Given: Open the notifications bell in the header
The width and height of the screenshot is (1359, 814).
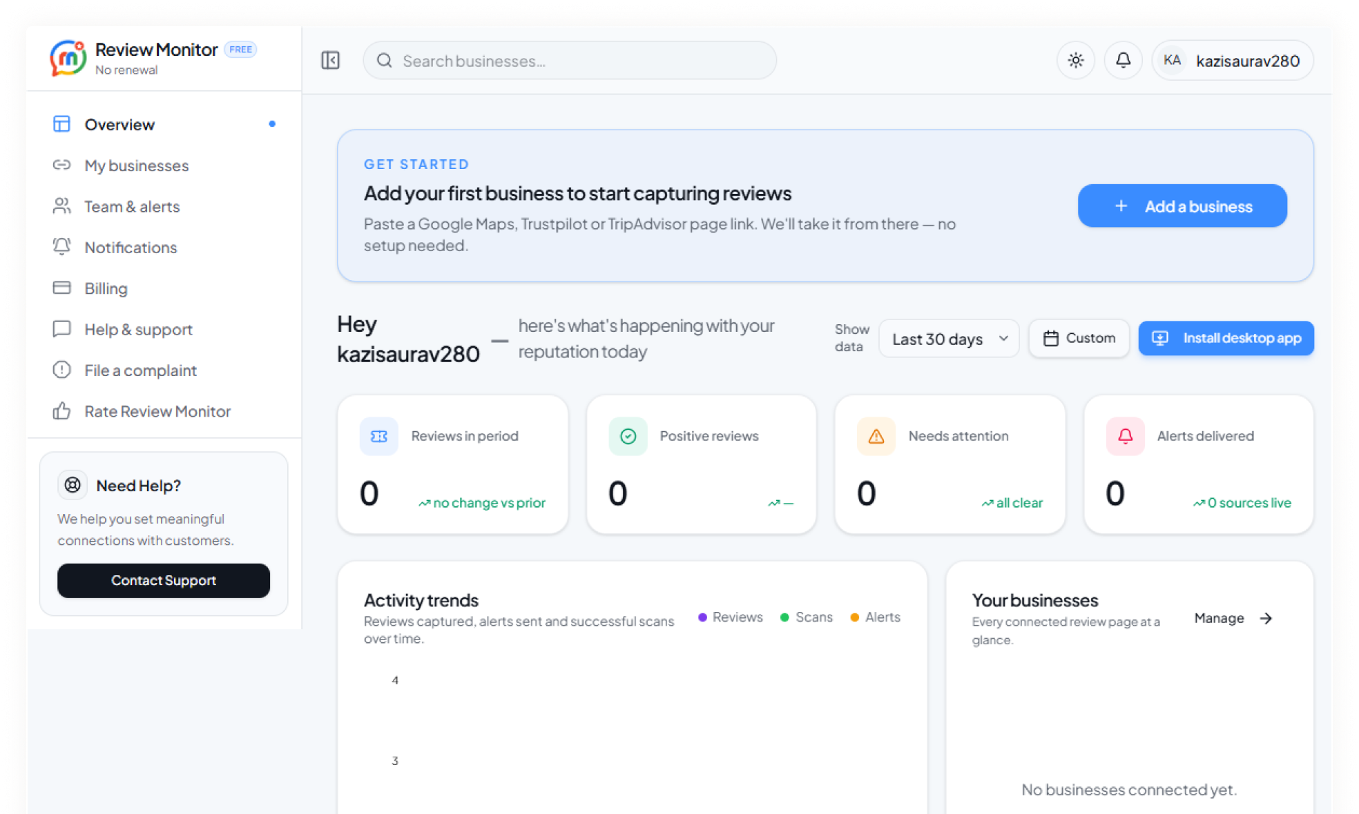Looking at the screenshot, I should tap(1124, 61).
